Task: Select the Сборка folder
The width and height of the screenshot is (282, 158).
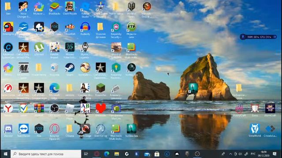Action: tap(70, 129)
